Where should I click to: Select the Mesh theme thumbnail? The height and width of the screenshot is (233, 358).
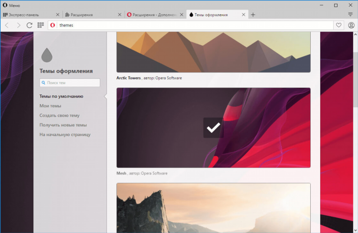pyautogui.click(x=213, y=128)
